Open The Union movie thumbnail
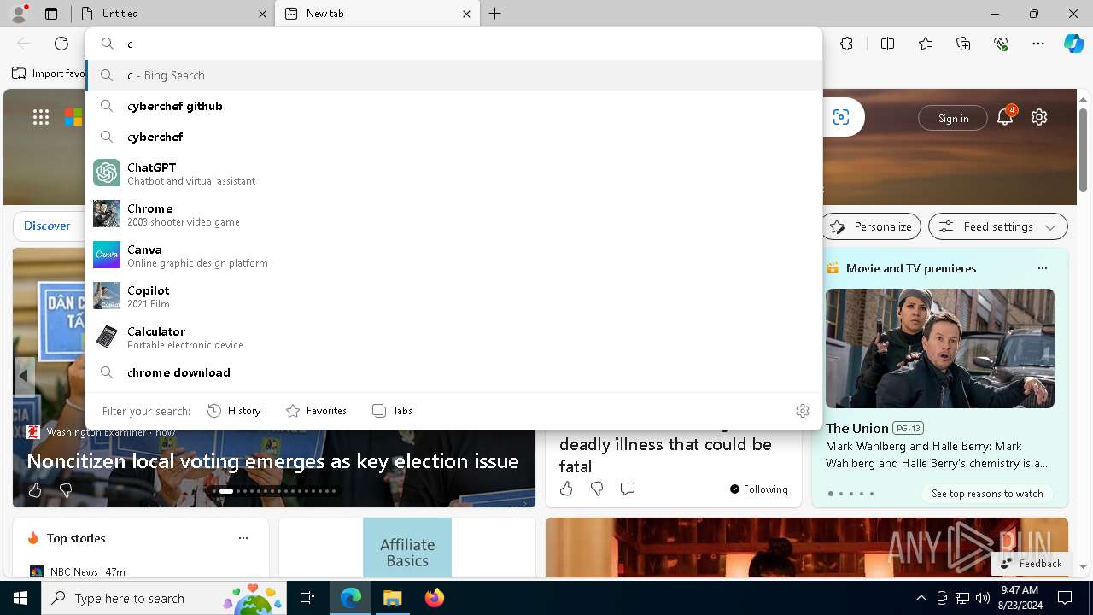Viewport: 1093px width, 615px height. point(940,348)
